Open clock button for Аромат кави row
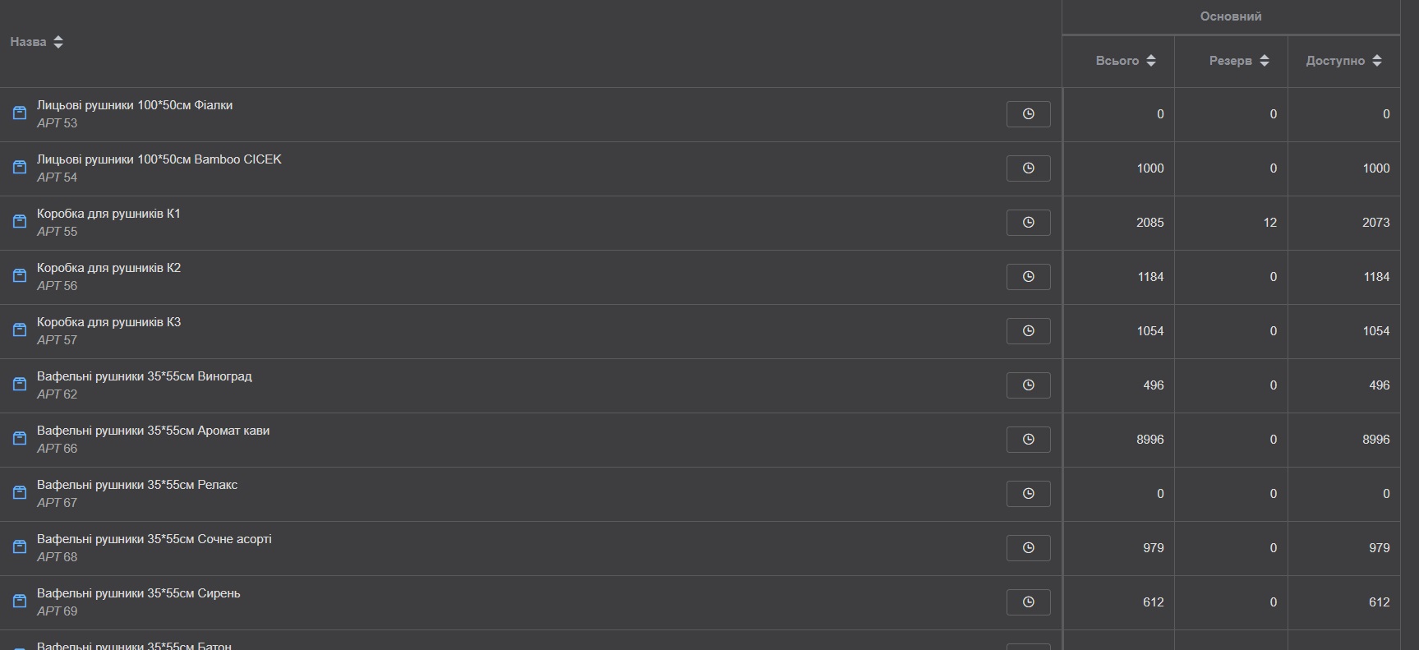 click(1028, 440)
